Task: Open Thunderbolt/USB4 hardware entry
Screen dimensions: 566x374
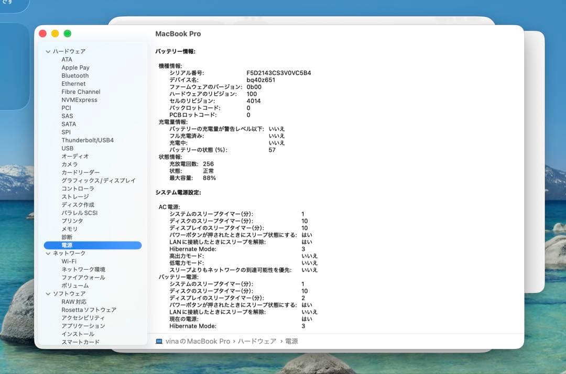Action: click(x=88, y=140)
